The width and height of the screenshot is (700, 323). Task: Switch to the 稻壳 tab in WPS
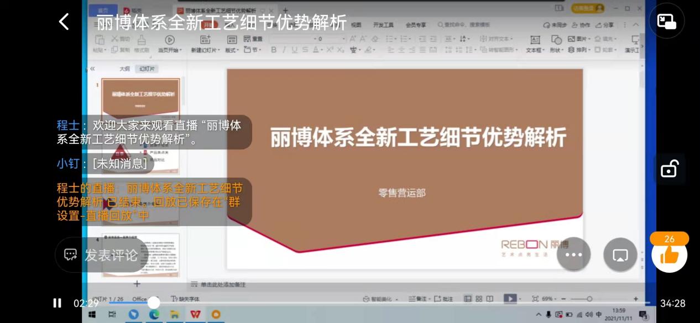(x=133, y=11)
